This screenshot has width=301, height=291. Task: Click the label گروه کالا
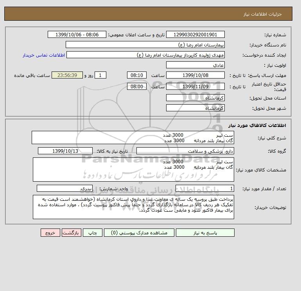coord(277,151)
